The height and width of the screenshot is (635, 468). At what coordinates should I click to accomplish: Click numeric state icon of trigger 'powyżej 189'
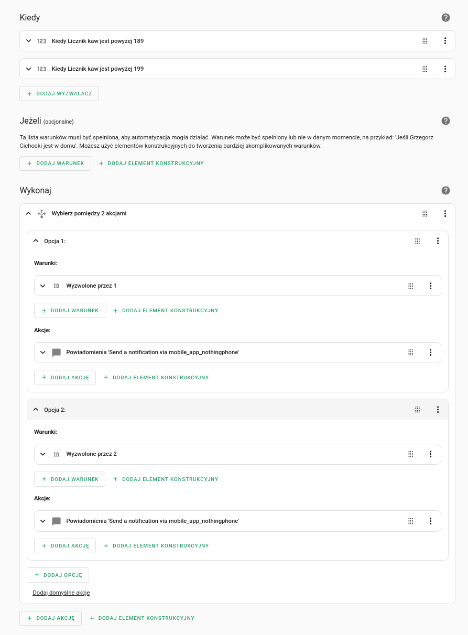42,41
